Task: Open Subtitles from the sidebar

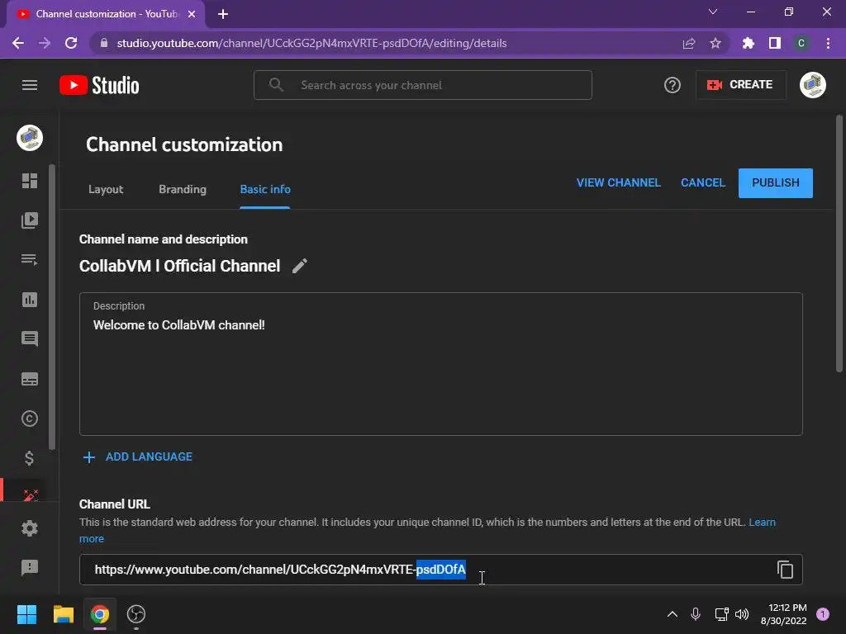Action: (30, 379)
